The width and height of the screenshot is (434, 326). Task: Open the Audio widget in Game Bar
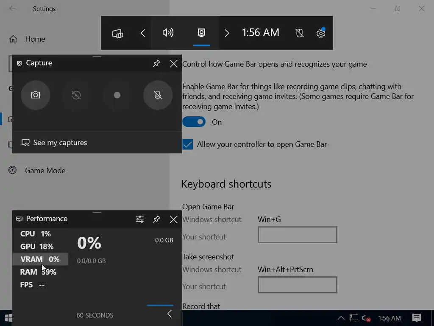click(x=168, y=33)
